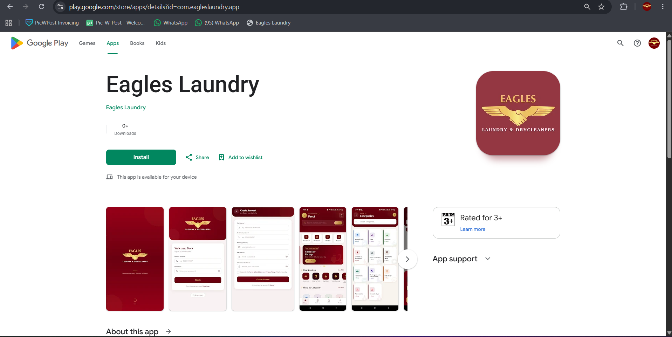Open Google Play account avatar

pos(654,43)
